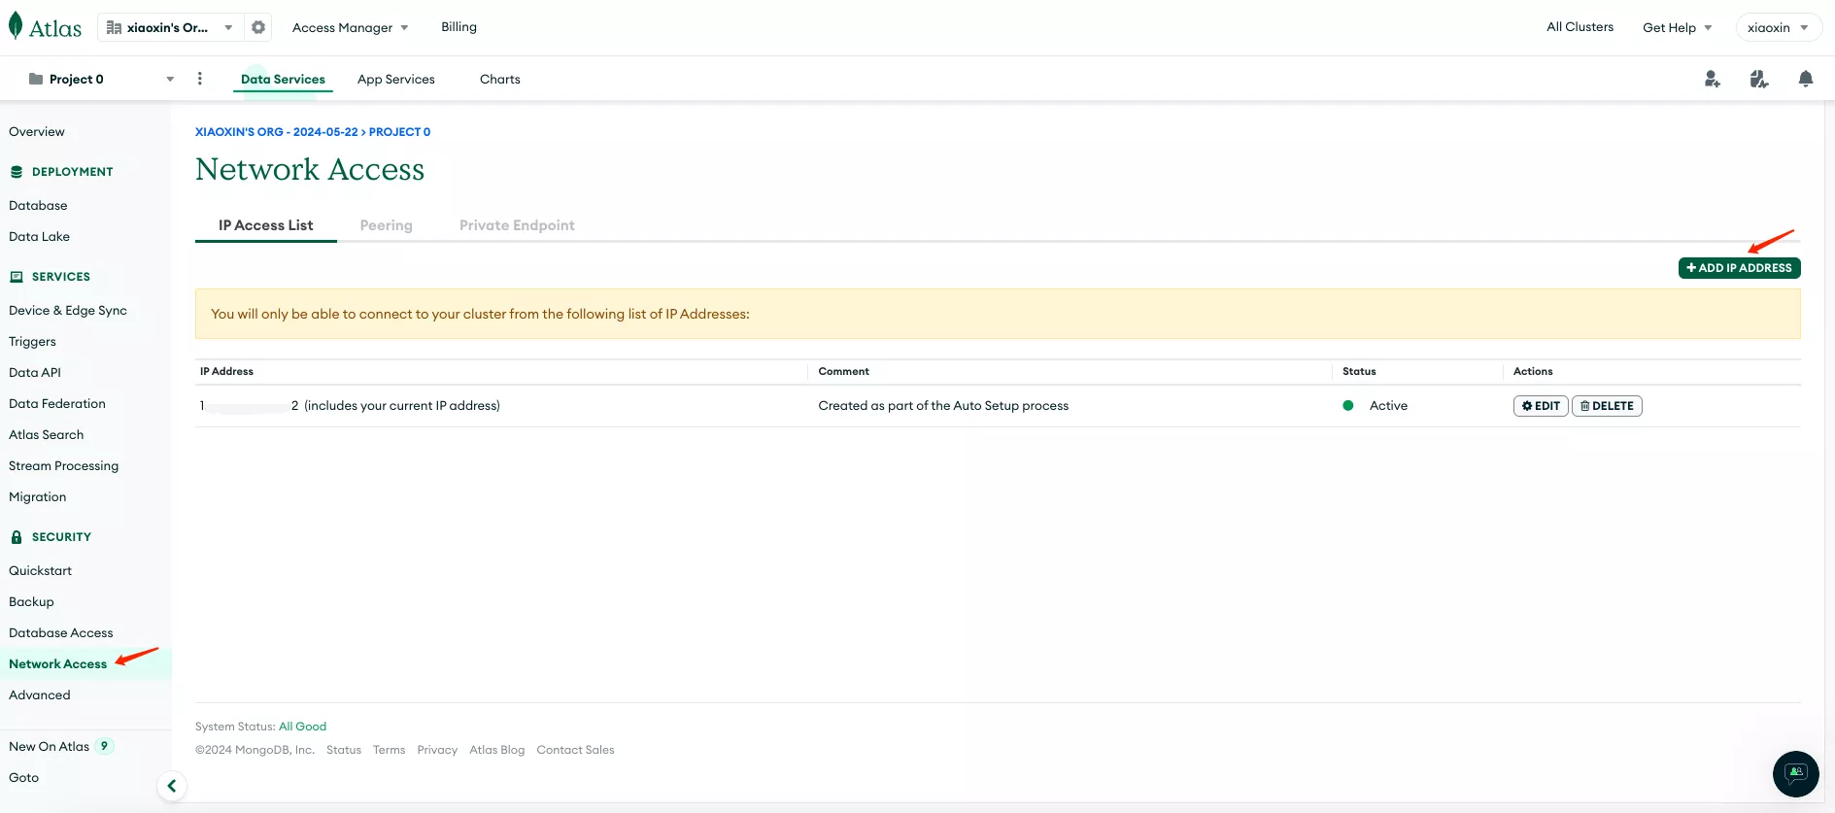Image resolution: width=1835 pixels, height=813 pixels.
Task: Click the All Good system status link
Action: point(303,727)
